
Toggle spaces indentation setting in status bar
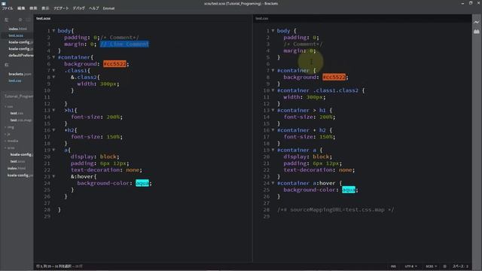point(460,266)
